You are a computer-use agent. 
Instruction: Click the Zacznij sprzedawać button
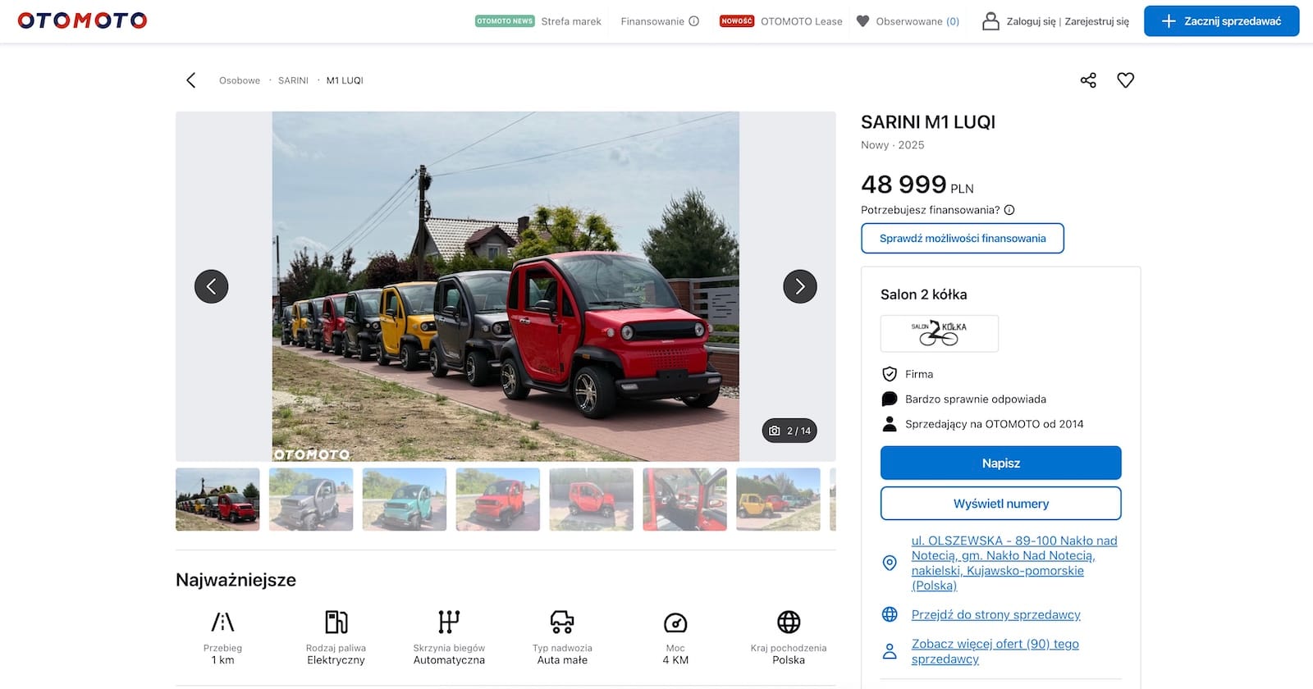point(1222,21)
